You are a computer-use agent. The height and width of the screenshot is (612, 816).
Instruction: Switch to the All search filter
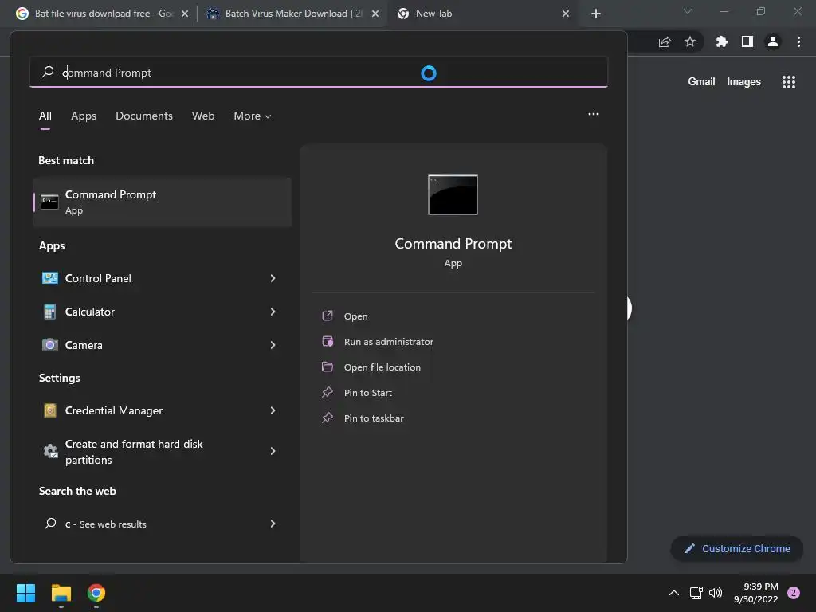tap(45, 116)
